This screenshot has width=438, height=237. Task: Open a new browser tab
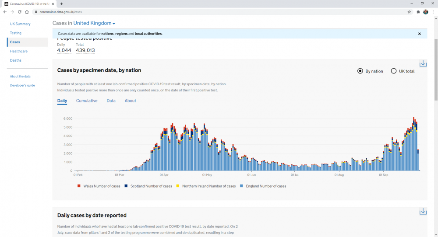pyautogui.click(x=61, y=4)
